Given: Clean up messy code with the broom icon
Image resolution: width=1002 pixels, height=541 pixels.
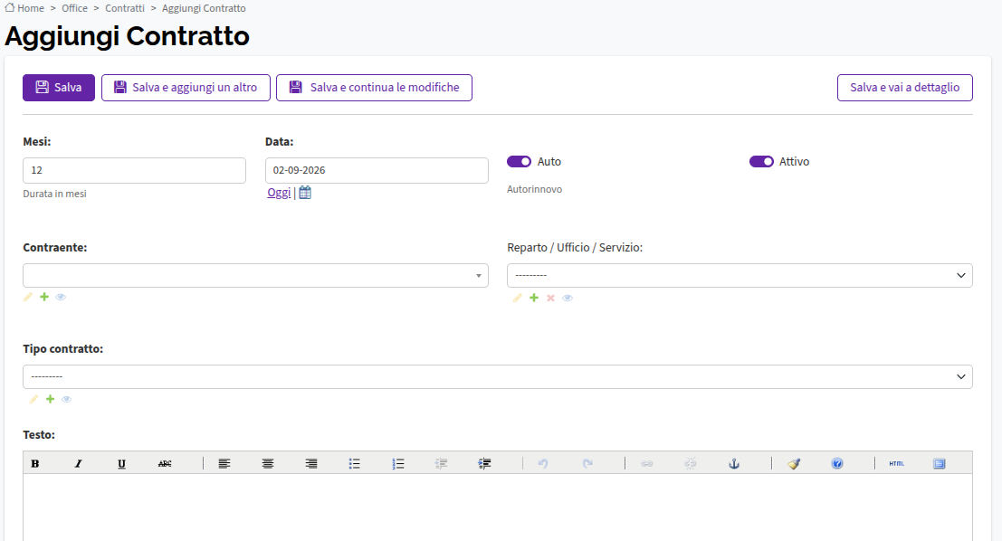Looking at the screenshot, I should (x=794, y=464).
